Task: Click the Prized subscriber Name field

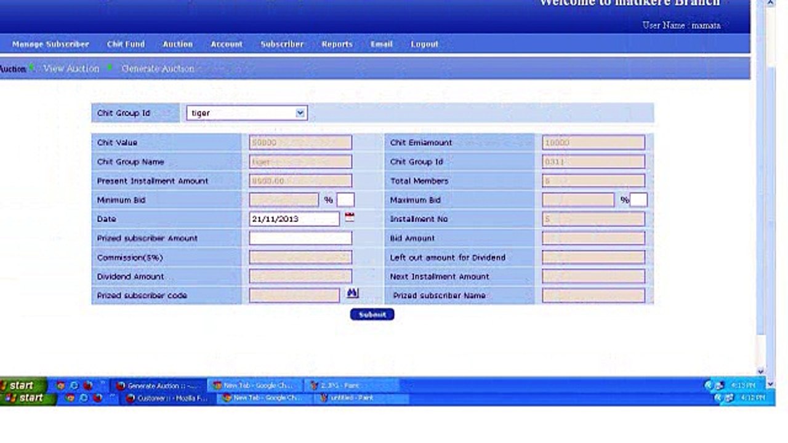Action: [x=593, y=295]
